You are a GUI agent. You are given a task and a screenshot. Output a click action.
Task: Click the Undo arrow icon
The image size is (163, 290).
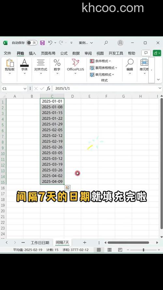tap(50, 43)
